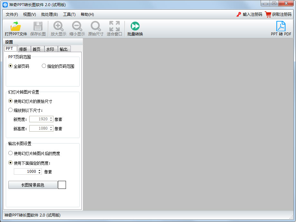Click the 缩小显示 zoom-out magnifier icon
296x222 pixels.
pyautogui.click(x=77, y=26)
